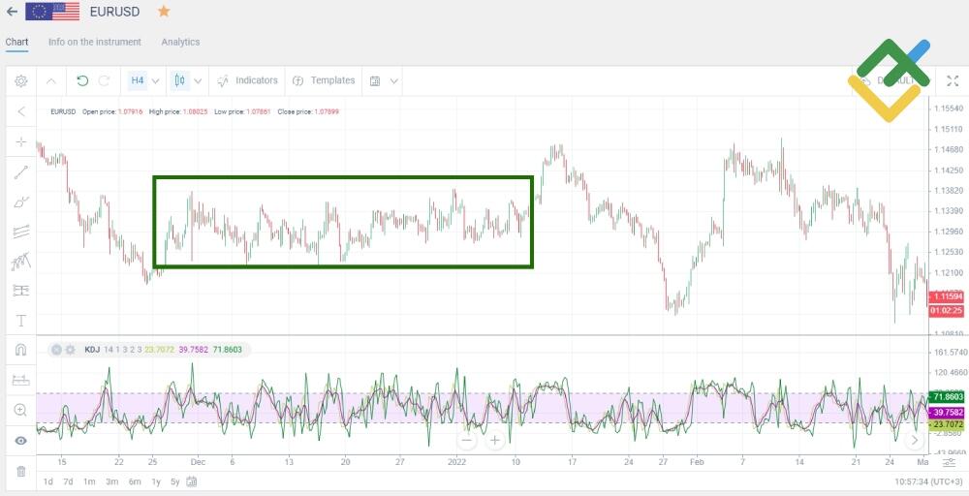The image size is (969, 496).
Task: Click the countdown timer 01:02:25 tag
Action: pos(946,311)
